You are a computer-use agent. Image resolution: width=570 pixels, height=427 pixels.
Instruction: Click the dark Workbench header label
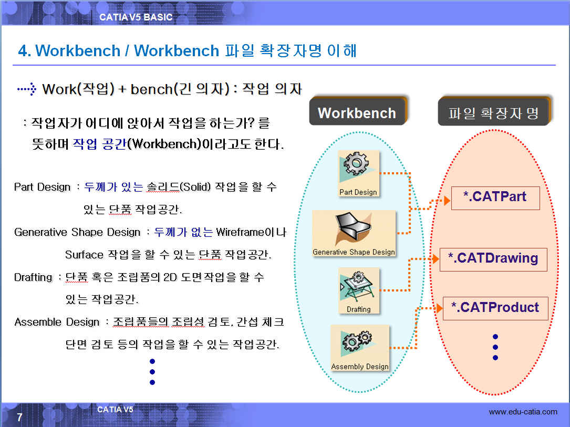coord(357,113)
